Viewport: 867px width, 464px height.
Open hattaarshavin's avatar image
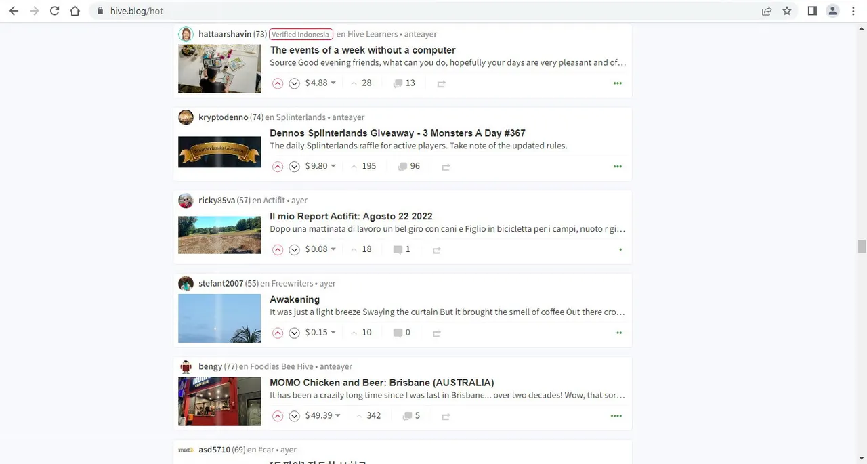(186, 34)
